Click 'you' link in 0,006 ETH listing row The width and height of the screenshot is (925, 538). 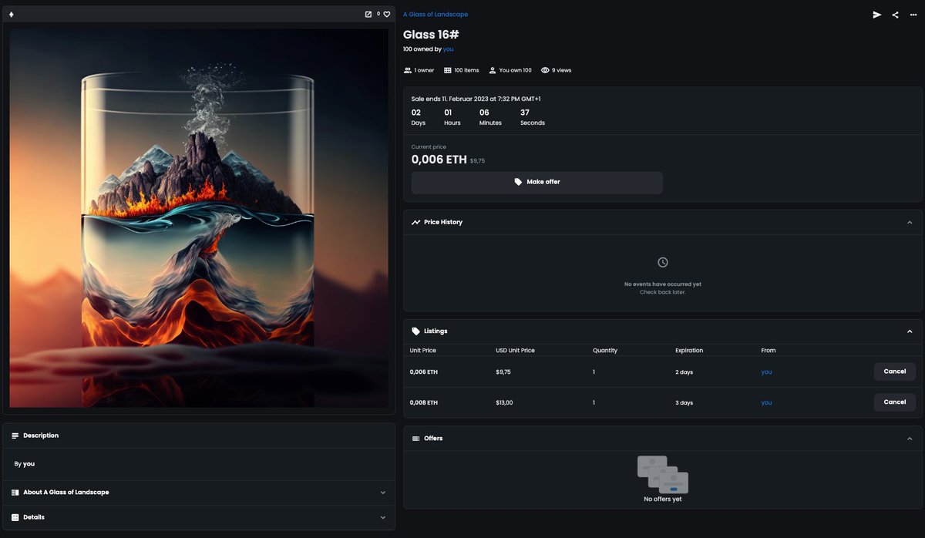click(766, 372)
